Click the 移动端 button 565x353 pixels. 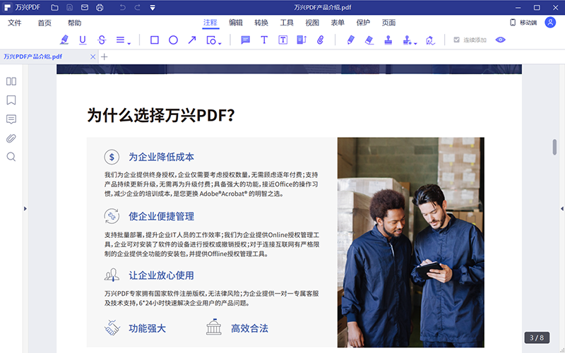pos(523,23)
